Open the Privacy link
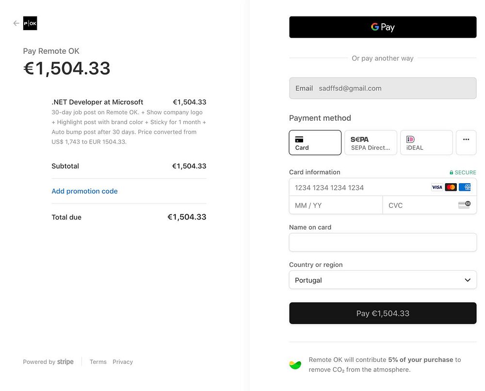485x391 pixels. [123, 362]
